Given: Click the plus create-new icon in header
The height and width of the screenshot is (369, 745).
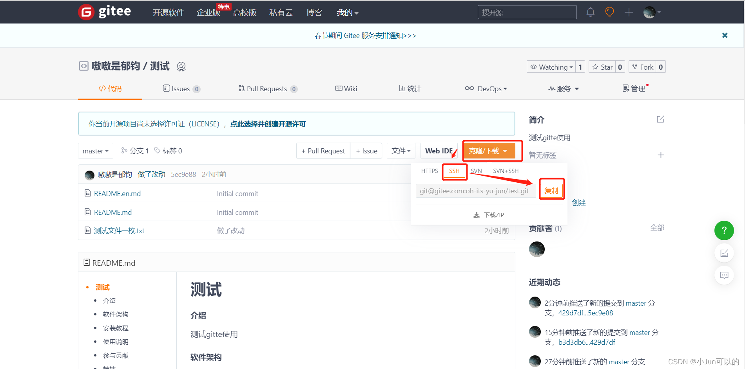Looking at the screenshot, I should point(629,12).
